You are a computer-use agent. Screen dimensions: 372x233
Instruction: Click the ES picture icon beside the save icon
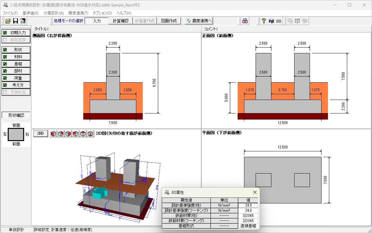pos(23,21)
